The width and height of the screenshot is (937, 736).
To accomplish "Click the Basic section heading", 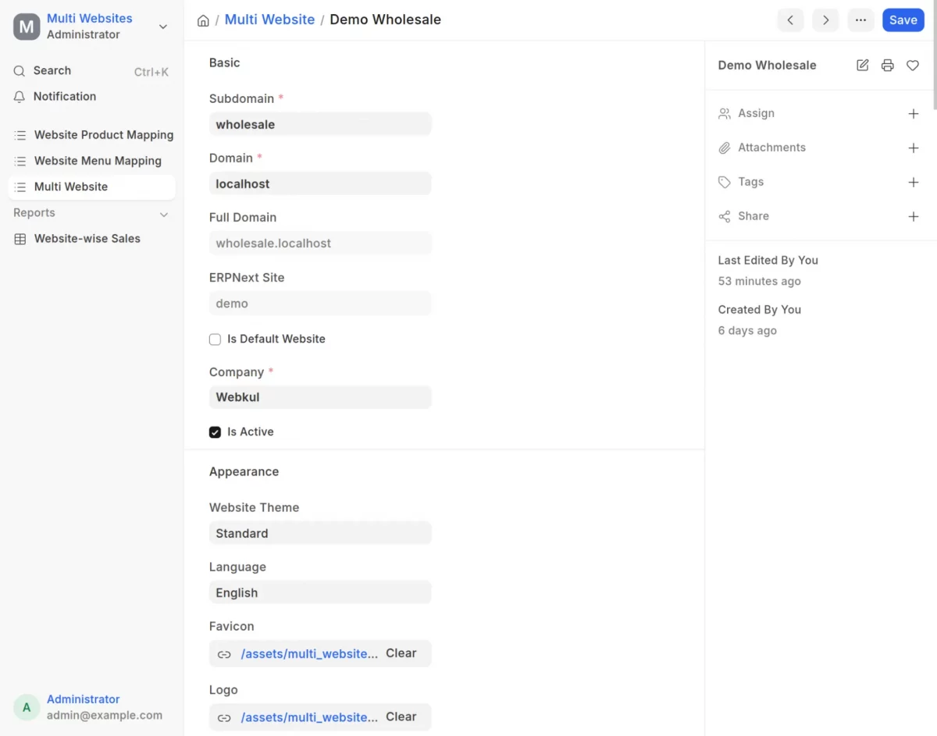I will coord(225,63).
